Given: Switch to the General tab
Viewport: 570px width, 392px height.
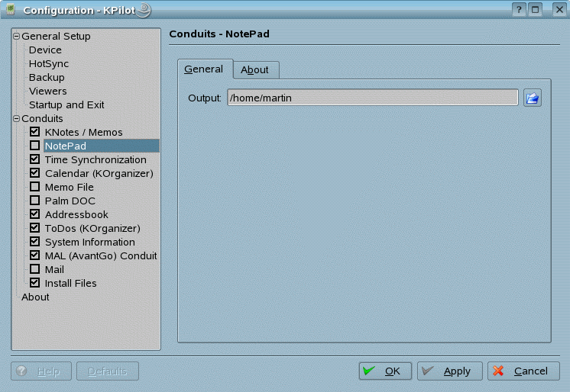Looking at the screenshot, I should [205, 69].
